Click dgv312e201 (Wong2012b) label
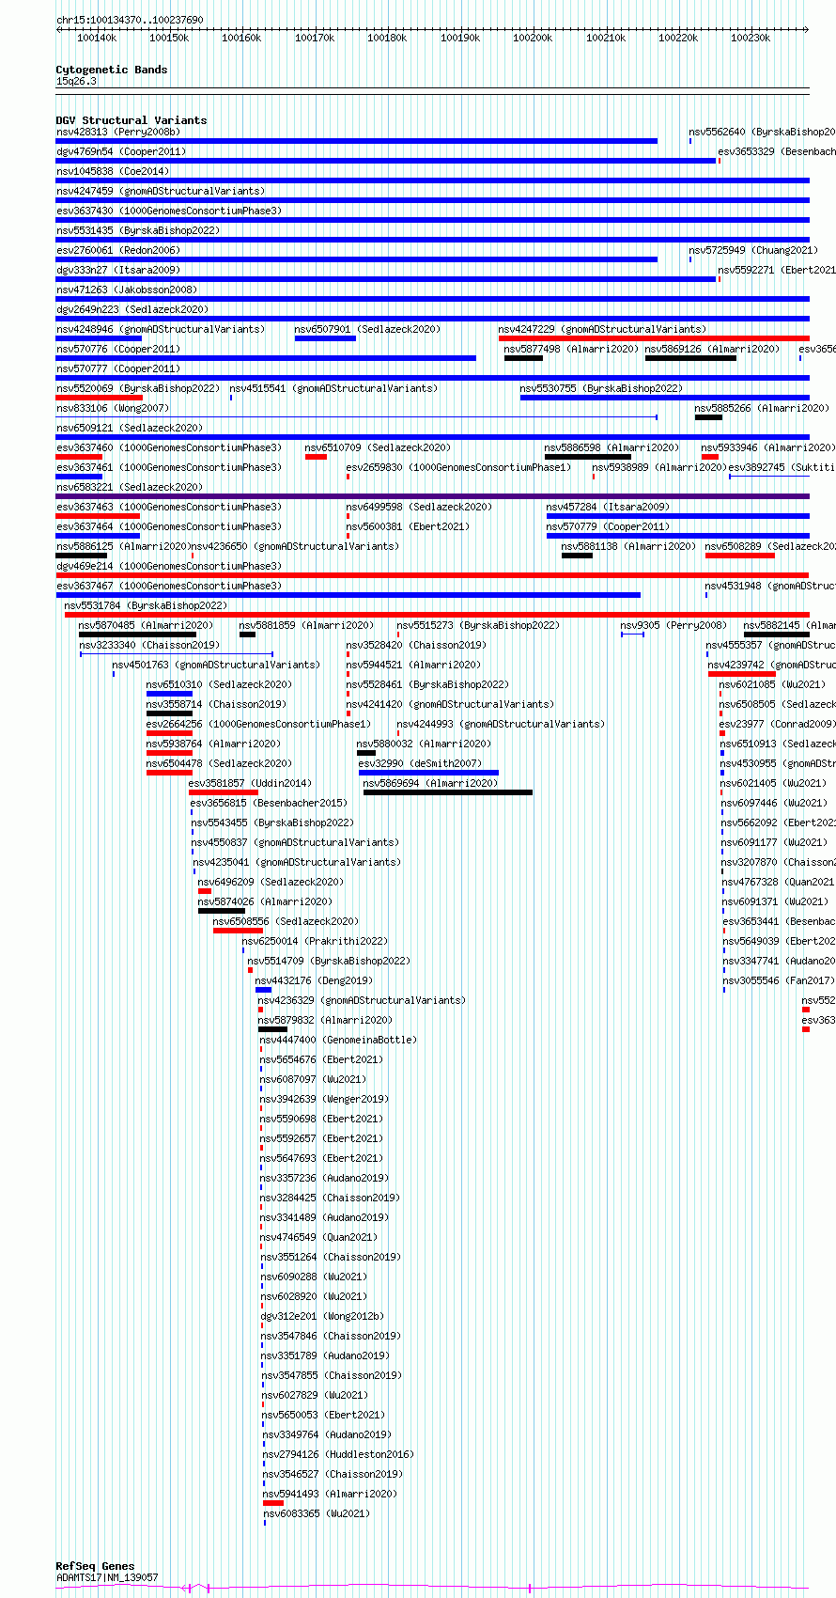The image size is (836, 1598). tap(322, 1317)
